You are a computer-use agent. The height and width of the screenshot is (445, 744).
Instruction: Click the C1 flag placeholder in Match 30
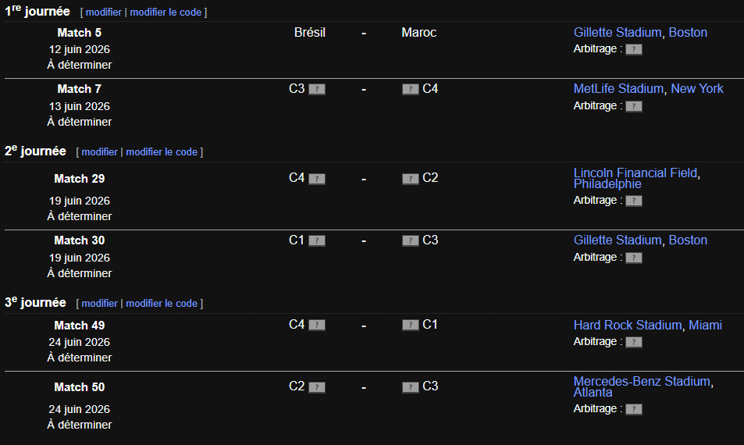317,241
